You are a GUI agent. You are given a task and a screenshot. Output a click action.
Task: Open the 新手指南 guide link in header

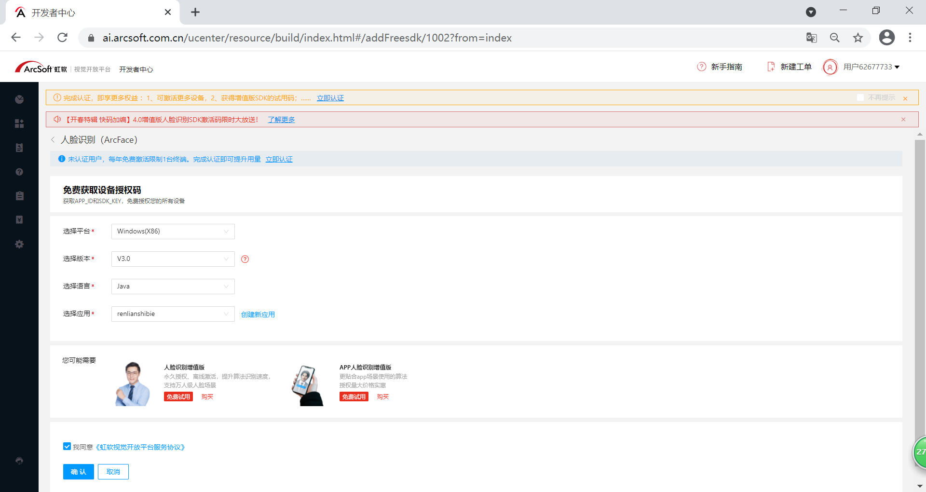(x=726, y=67)
